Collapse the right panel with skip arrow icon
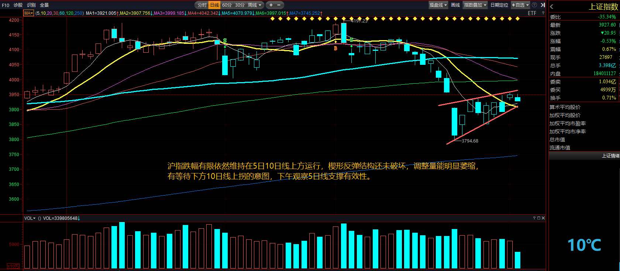Viewport: 620px width, 271px height. [543, 5]
